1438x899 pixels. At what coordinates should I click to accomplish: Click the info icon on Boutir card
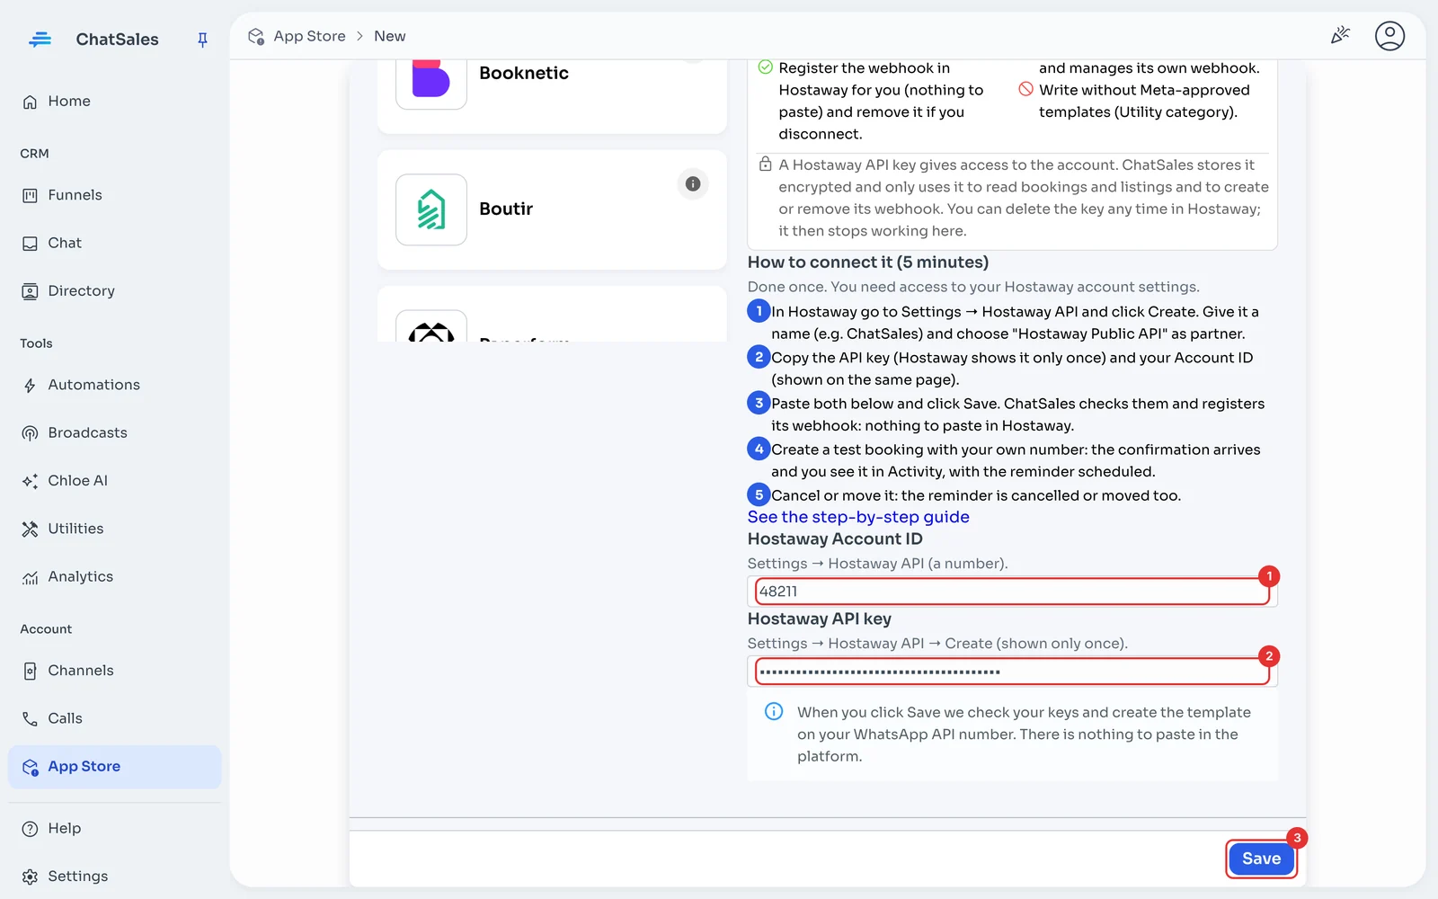tap(693, 183)
